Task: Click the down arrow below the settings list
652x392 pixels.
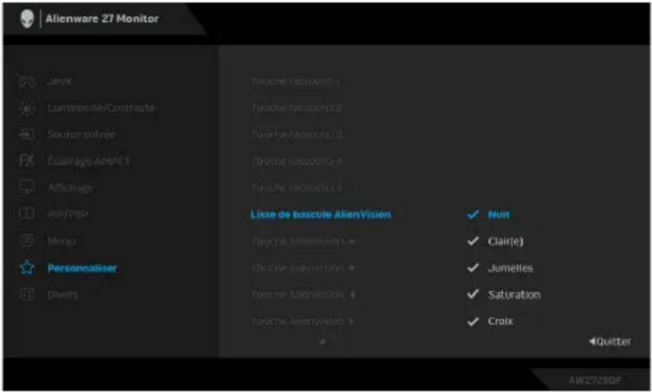Action: 323,342
